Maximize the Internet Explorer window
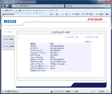Viewport: 112px width, 94px height. (103, 1)
